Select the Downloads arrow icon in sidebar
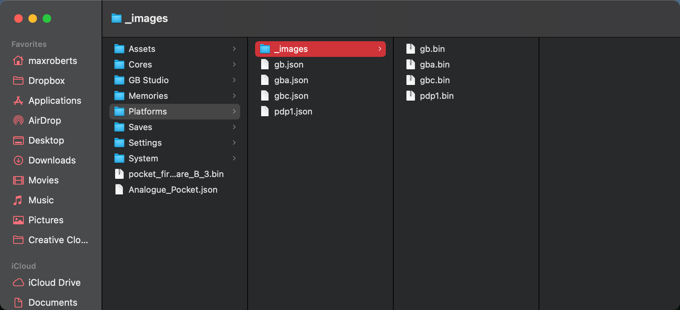The height and width of the screenshot is (310, 680). point(18,160)
